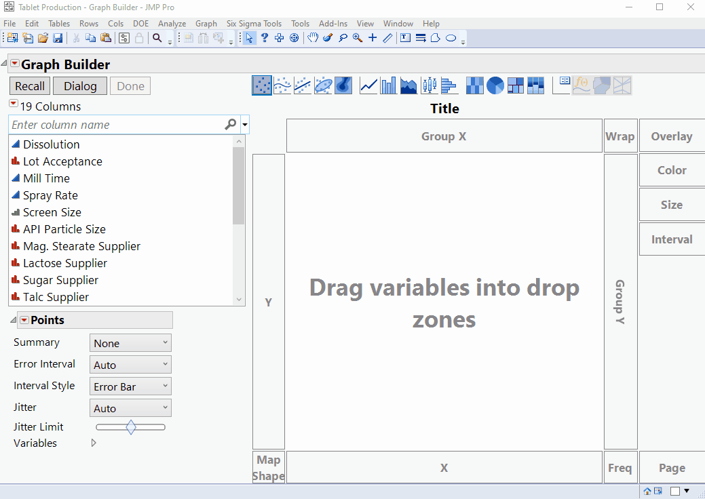Screen dimensions: 705x499
Task: Select the Brush tool on the toolbar
Action: point(327,38)
